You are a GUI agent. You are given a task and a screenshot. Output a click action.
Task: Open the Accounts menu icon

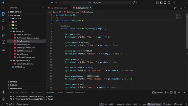[4, 92]
